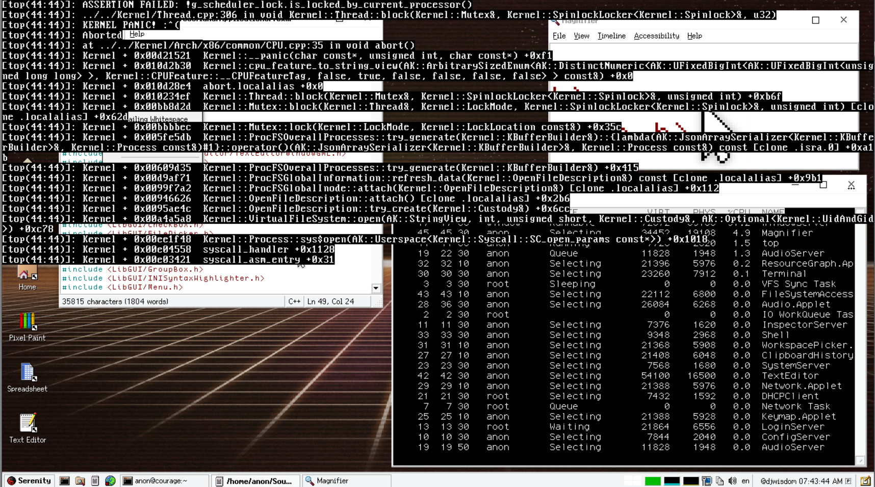
Task: Open Magnifier's File menu
Action: pos(559,36)
